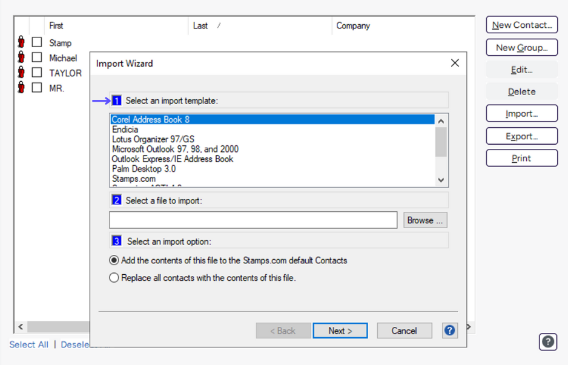This screenshot has height=365, width=568.
Task: Select Outlook Express/IE Address Book template
Action: [272, 159]
